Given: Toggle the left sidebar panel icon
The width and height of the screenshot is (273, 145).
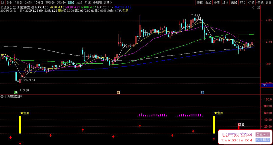Looking at the screenshot, I should [3, 2].
